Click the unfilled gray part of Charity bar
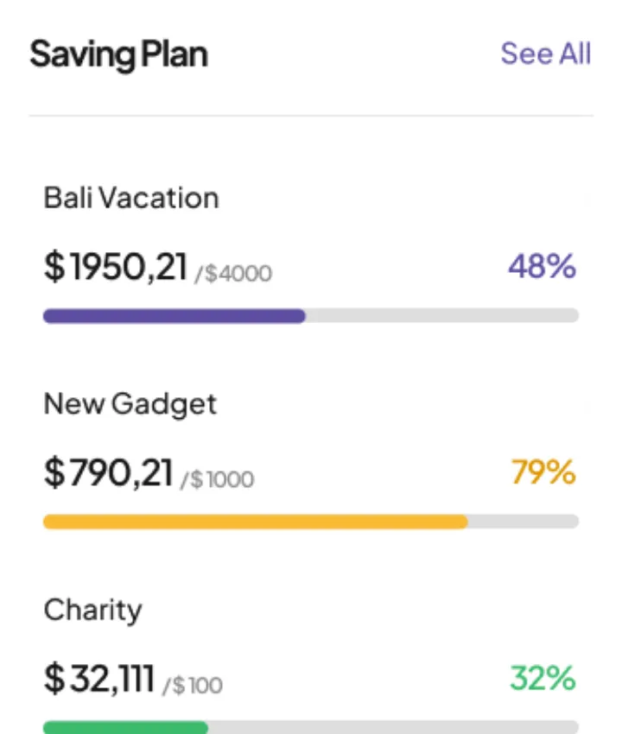This screenshot has width=622, height=734. pos(393,727)
